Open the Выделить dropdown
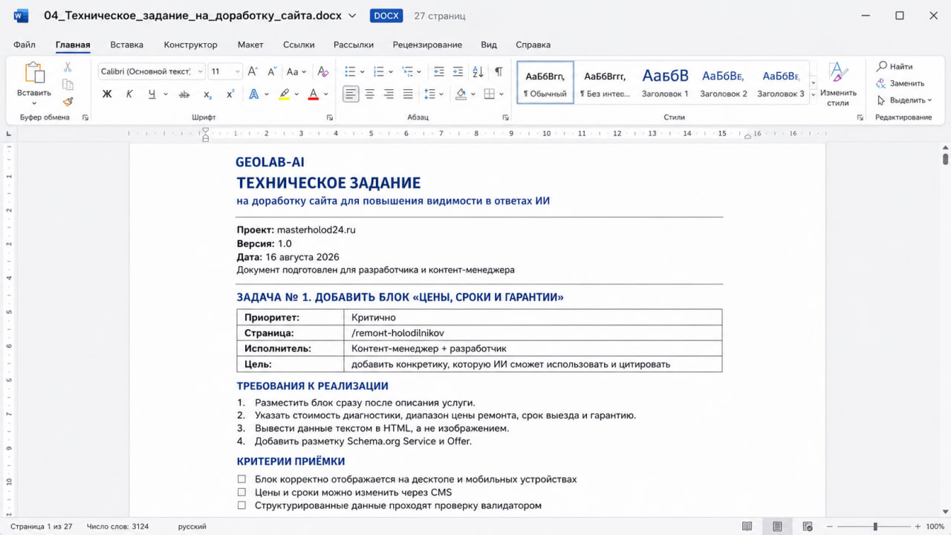Viewport: 951px width, 535px height. click(x=903, y=100)
